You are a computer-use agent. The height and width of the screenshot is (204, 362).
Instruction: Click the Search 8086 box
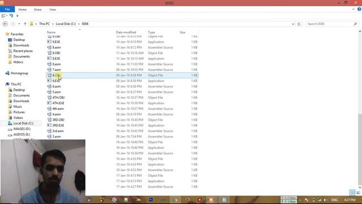coord(332,24)
